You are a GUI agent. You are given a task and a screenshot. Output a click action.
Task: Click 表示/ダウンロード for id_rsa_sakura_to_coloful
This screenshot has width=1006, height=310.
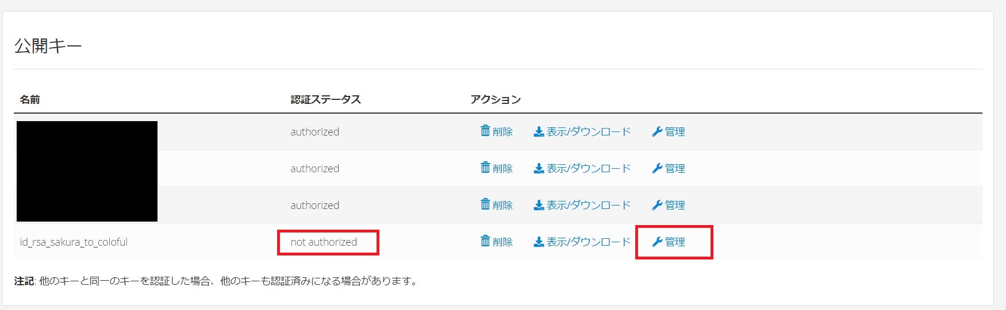588,242
